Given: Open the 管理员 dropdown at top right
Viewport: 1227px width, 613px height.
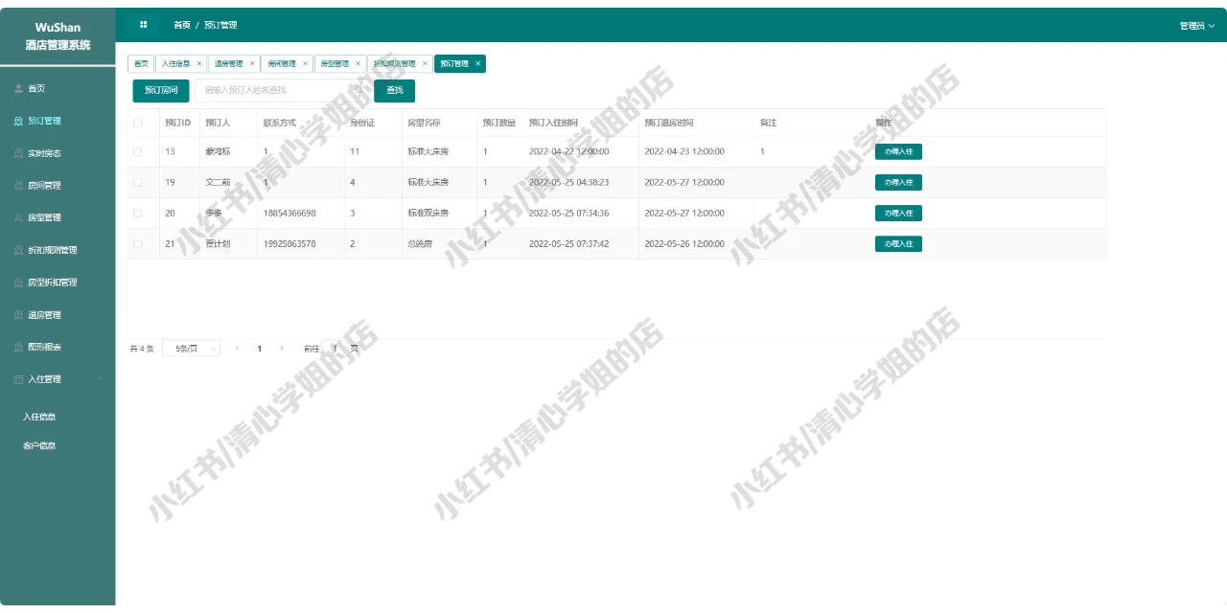Looking at the screenshot, I should (x=1195, y=24).
